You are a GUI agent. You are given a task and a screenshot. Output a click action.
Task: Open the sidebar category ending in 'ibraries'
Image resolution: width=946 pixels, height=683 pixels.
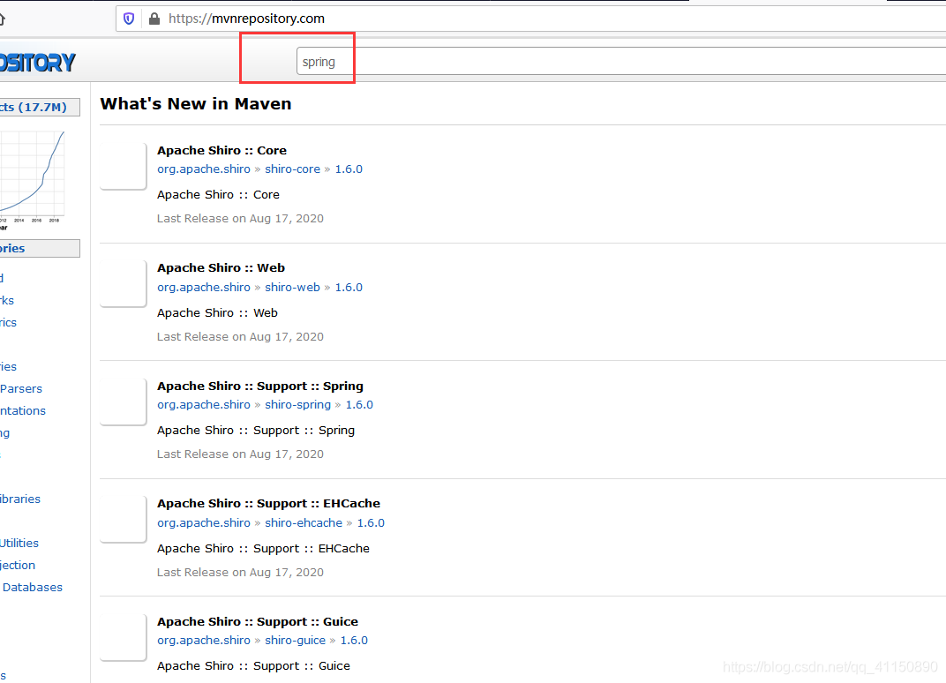pos(20,499)
